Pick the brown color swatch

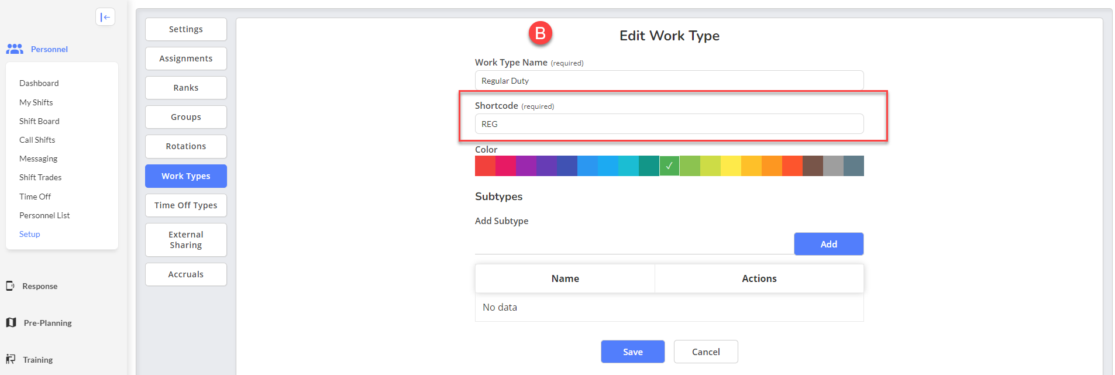pyautogui.click(x=813, y=166)
